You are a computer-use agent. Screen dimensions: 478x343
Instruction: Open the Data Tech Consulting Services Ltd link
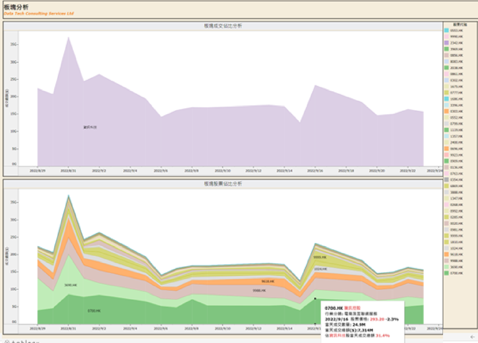[x=39, y=14]
